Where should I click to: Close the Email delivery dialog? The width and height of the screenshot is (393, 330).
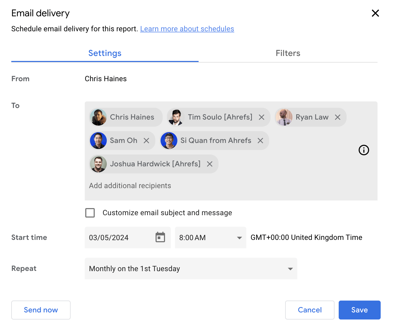pyautogui.click(x=375, y=13)
